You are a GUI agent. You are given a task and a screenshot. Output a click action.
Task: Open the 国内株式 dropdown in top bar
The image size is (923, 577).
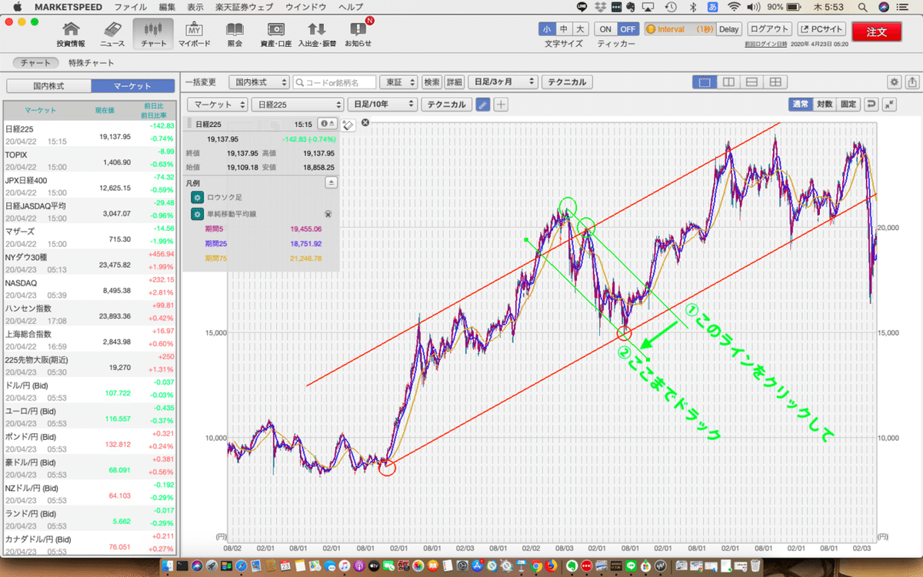(x=261, y=82)
